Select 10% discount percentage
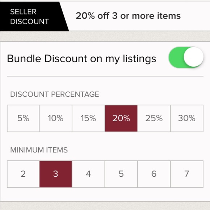This screenshot has height=210, width=210. [56, 118]
